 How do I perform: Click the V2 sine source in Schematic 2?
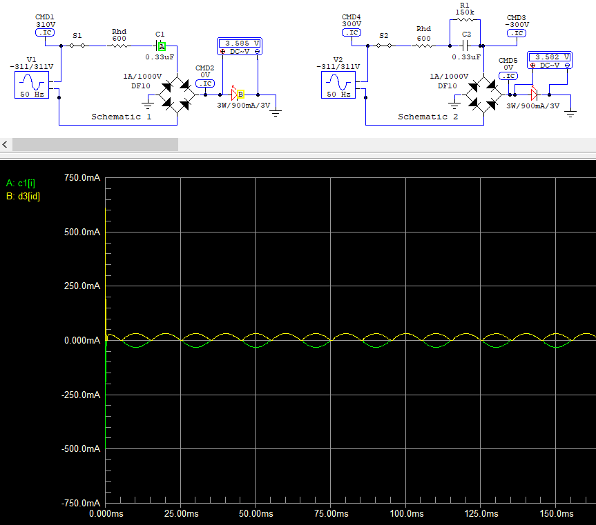click(338, 85)
